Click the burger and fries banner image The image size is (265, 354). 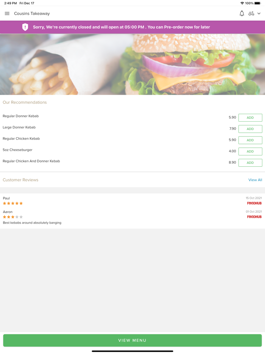click(132, 64)
